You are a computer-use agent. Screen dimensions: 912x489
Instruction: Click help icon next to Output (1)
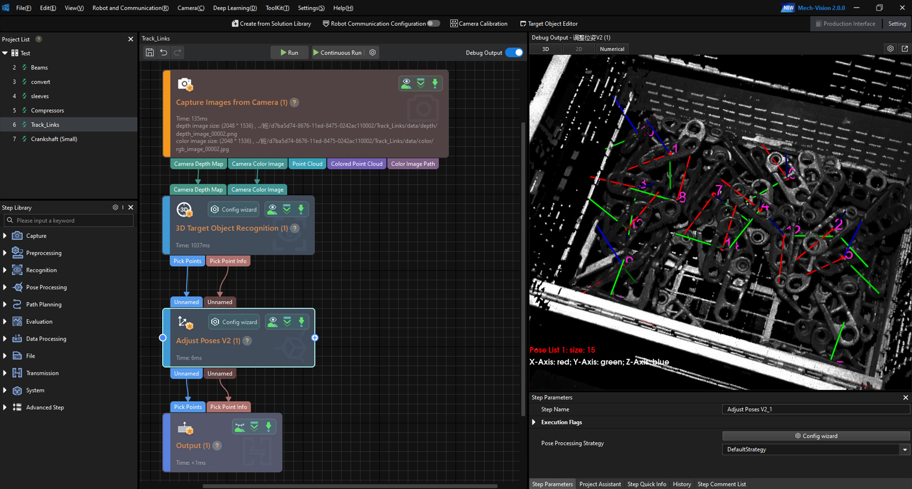point(217,446)
